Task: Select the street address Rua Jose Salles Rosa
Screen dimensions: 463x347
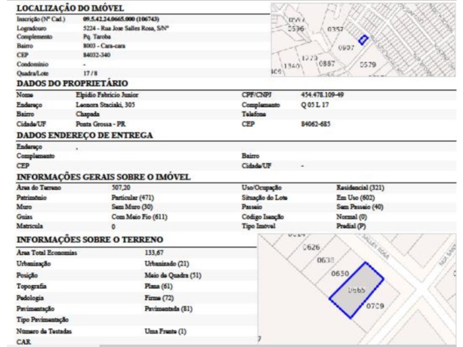Action: click(126, 28)
